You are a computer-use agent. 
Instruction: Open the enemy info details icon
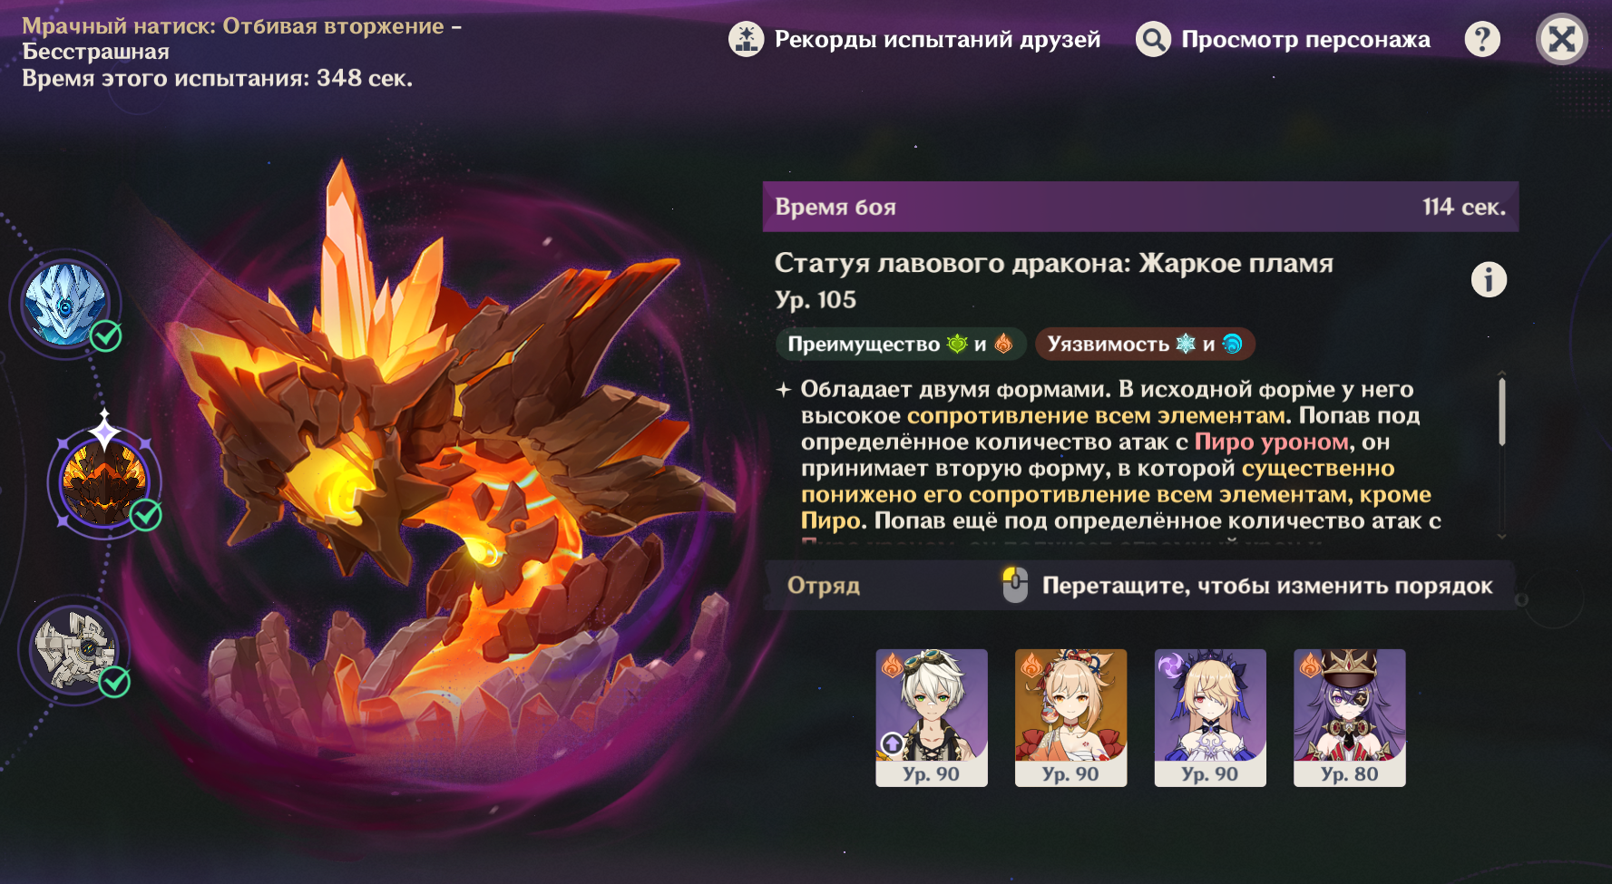(x=1488, y=279)
